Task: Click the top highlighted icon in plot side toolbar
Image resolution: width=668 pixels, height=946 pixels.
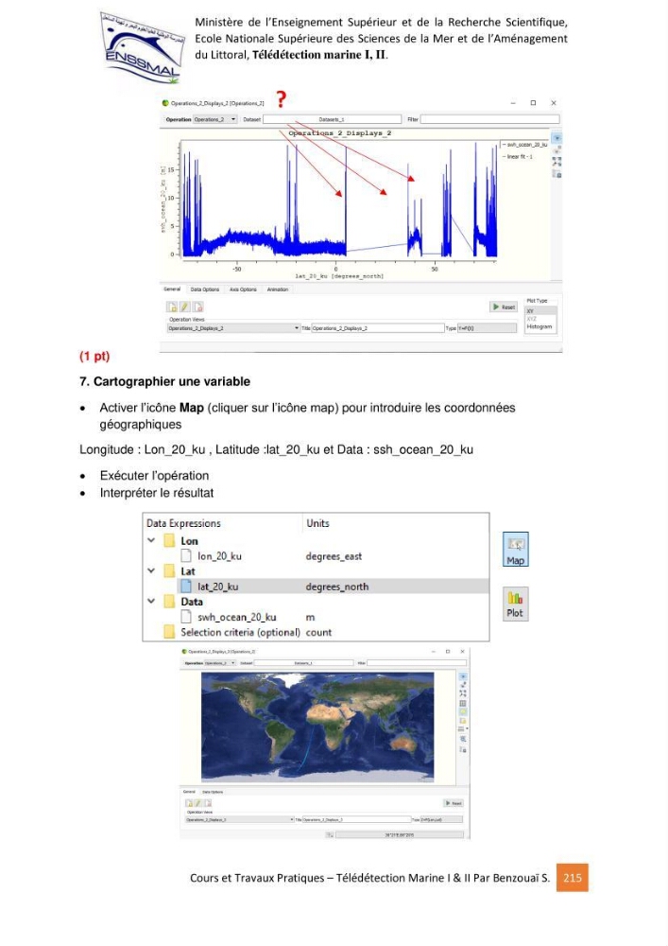Action: [557, 138]
